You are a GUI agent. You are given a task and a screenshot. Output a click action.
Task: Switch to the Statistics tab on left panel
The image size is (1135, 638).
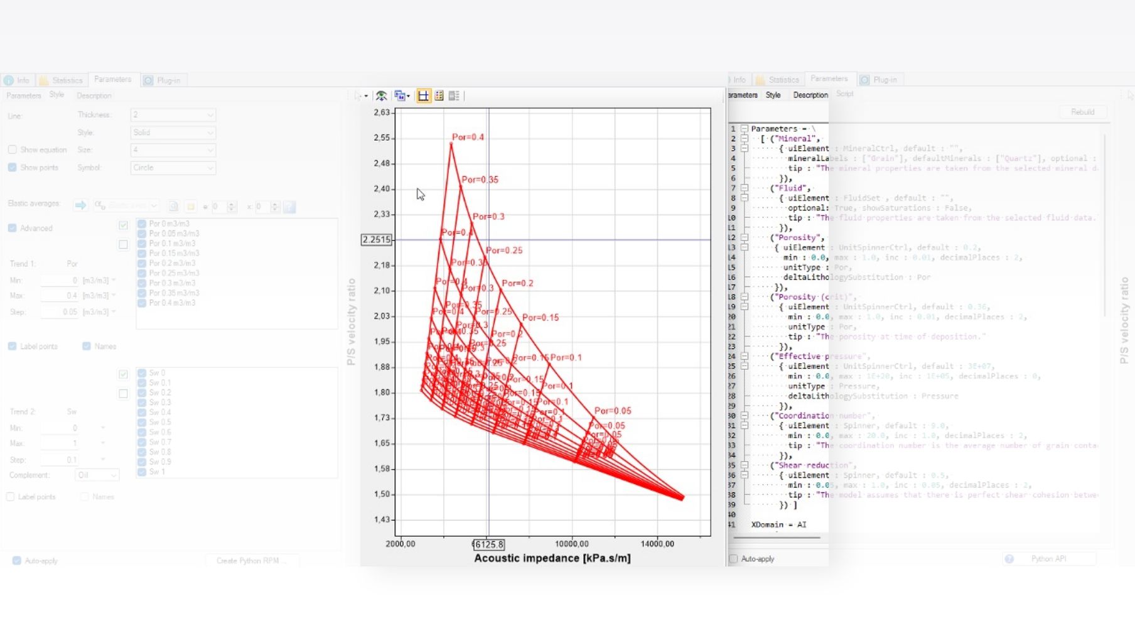click(61, 80)
